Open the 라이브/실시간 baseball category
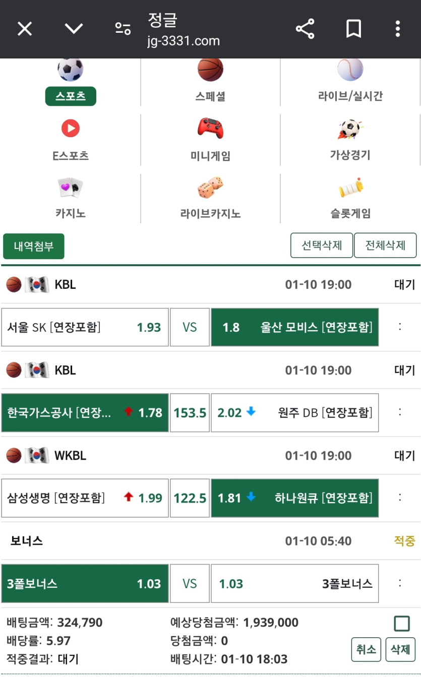This screenshot has height=677, width=421. [350, 81]
